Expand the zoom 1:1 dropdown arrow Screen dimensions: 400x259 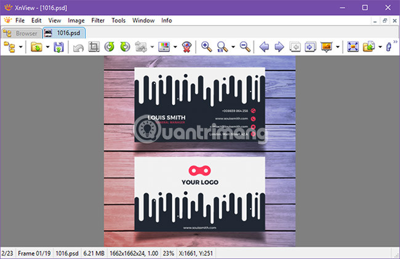tap(233, 47)
